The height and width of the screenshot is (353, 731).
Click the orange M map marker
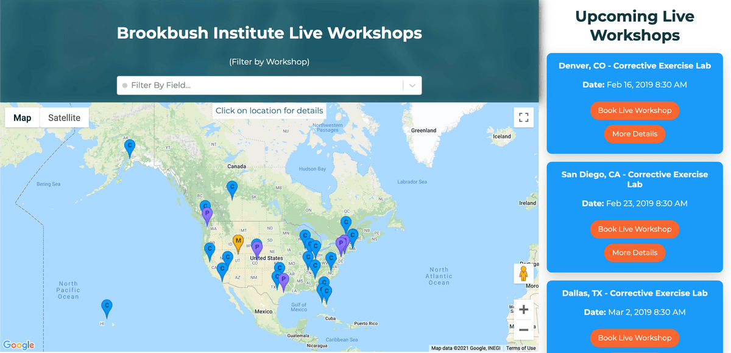(239, 242)
